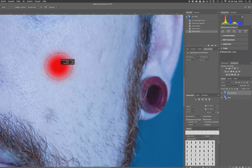Add a Curves adjustment layer
This screenshot has width=252, height=168.
(x=232, y=68)
